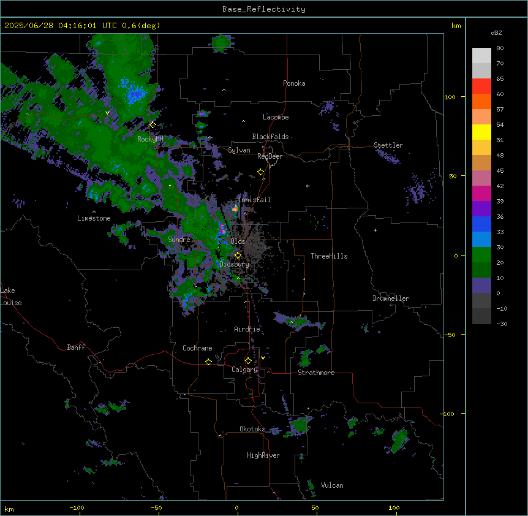This screenshot has height=516, width=528.
Task: Click the Calgary city label
Action: [244, 370]
